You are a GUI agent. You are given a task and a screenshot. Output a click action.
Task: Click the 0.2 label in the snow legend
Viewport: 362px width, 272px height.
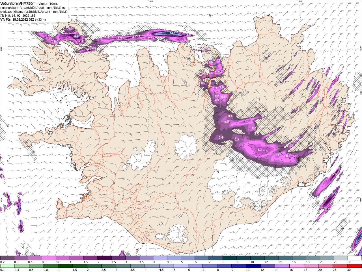3,262
